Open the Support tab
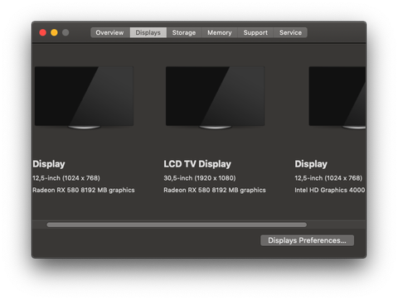This screenshot has width=398, height=300. 255,32
